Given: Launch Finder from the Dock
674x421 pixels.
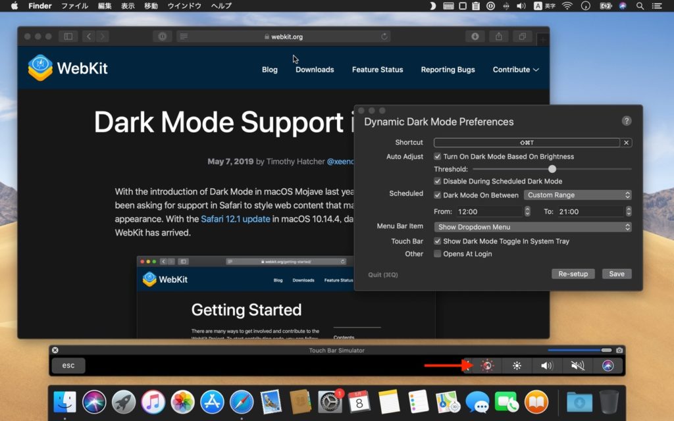Looking at the screenshot, I should 65,402.
